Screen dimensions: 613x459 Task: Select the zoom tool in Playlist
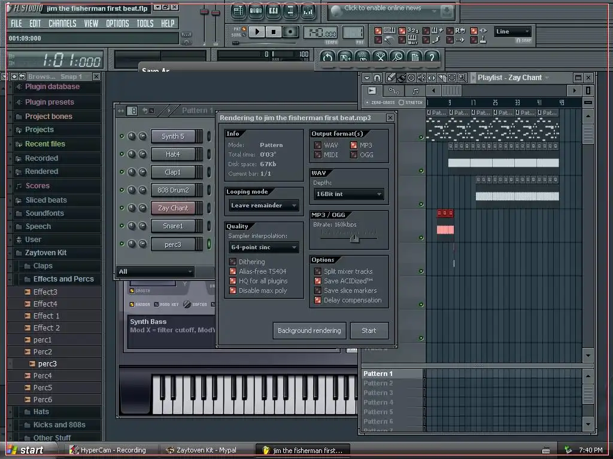tap(462, 78)
